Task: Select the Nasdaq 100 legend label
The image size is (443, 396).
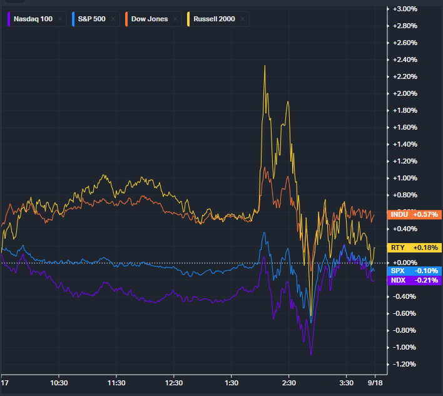Action: [x=34, y=19]
